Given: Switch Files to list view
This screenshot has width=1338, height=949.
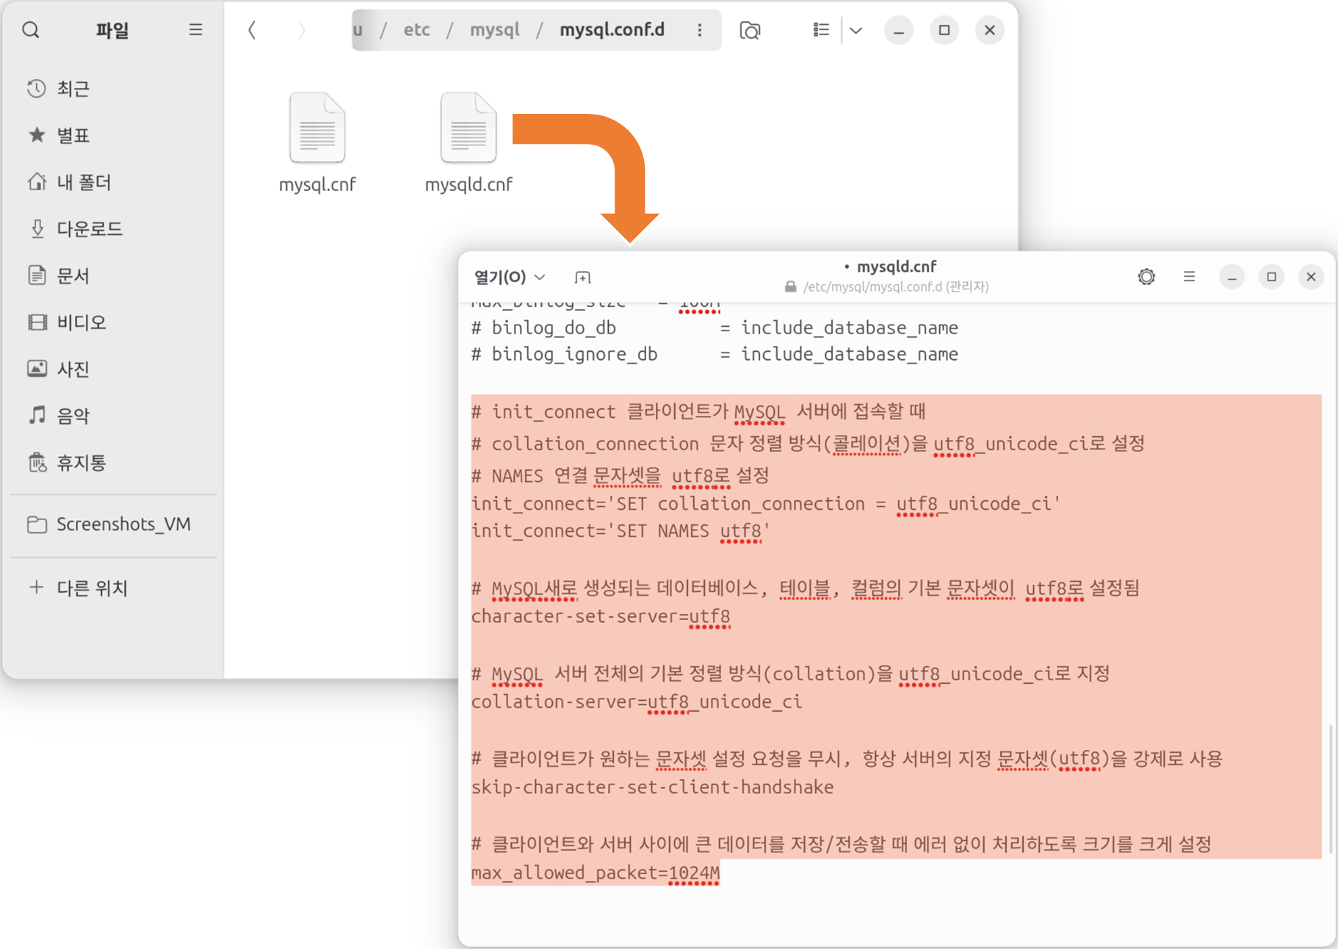Looking at the screenshot, I should tap(821, 30).
